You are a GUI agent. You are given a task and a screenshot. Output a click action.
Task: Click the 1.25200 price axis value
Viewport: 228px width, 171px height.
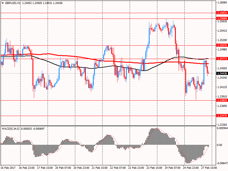[222, 40]
